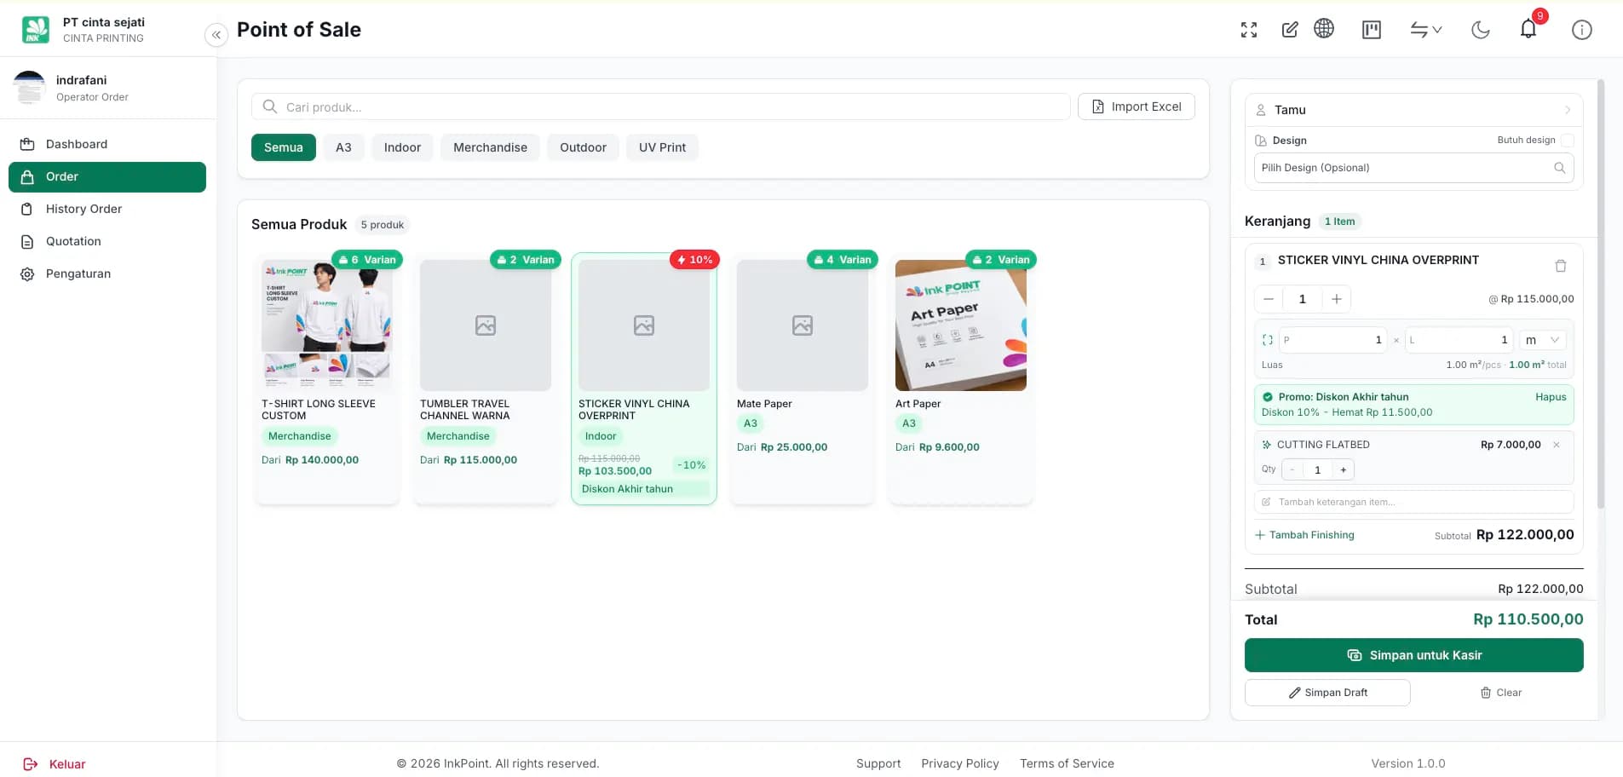Screen dimensions: 1623x777
Task: Open History Order in sidebar
Action: click(107, 209)
